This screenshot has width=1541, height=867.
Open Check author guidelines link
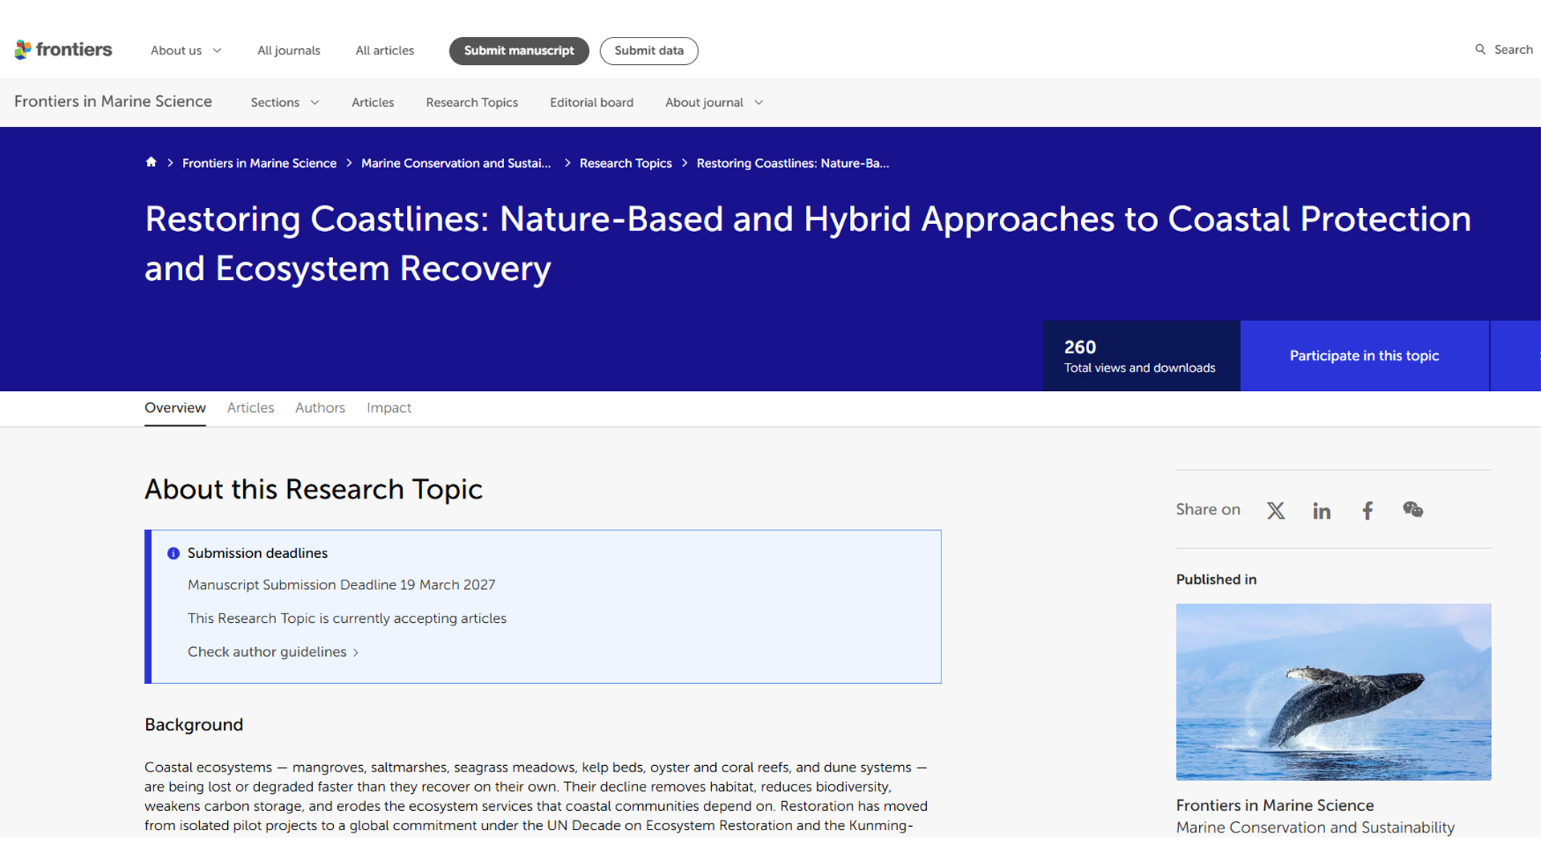click(273, 652)
